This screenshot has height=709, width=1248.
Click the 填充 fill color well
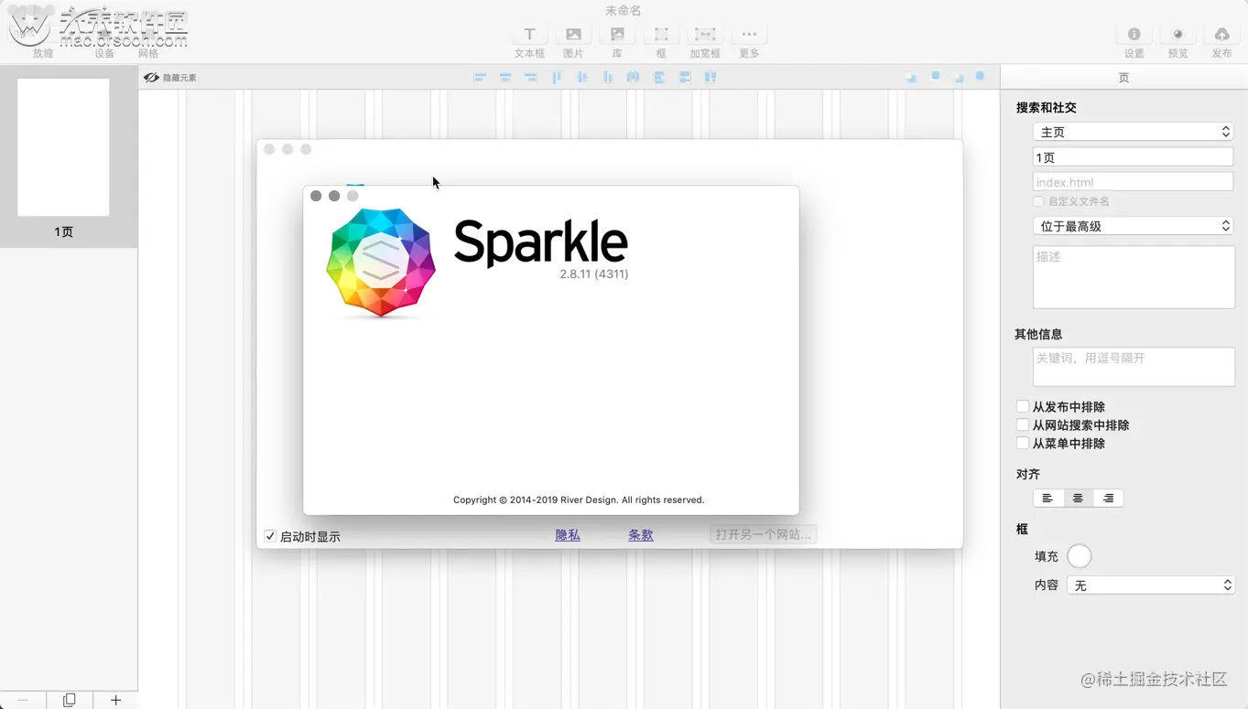(1080, 556)
